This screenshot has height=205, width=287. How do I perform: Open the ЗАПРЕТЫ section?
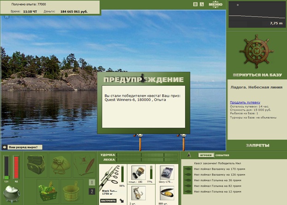click(258, 145)
